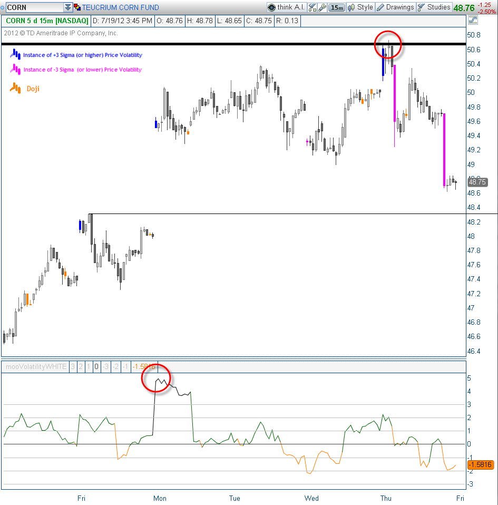Click the 48.75 price bubble on axis
Viewport: 498px width, 505px height.
(477, 182)
